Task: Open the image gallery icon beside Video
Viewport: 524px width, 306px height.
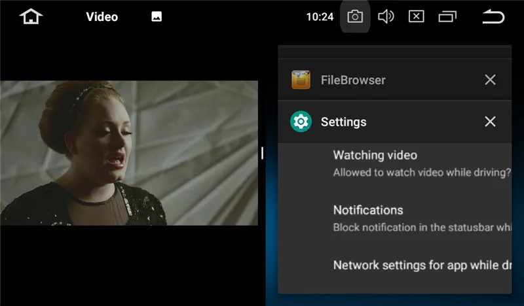Action: [157, 16]
